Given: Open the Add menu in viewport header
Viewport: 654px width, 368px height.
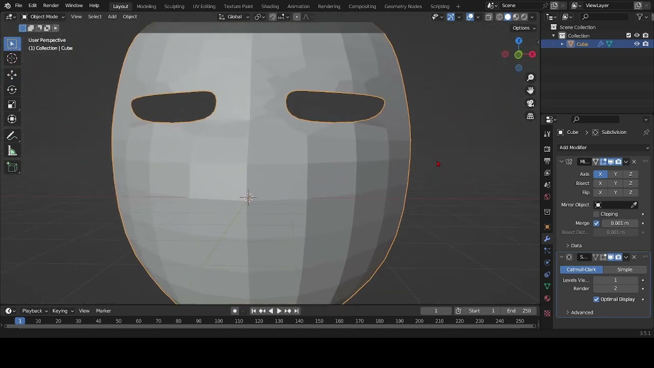Looking at the screenshot, I should coord(112,17).
